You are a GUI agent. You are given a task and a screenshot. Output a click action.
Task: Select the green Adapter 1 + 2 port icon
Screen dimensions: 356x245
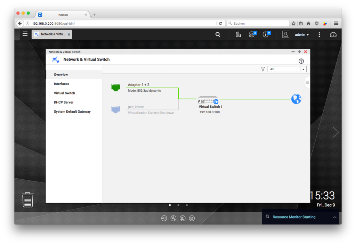(x=115, y=87)
